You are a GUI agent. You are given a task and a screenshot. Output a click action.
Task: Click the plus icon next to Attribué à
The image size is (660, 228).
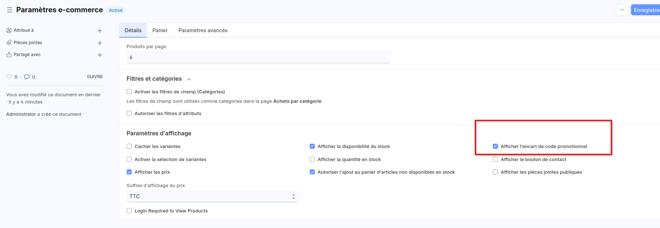[x=100, y=31]
